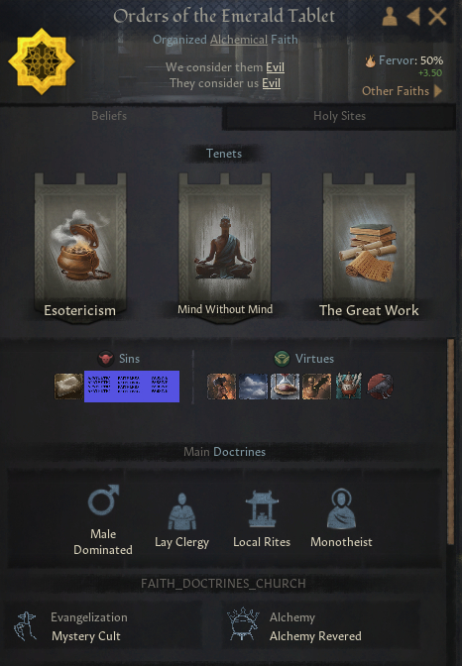462x666 pixels.
Task: Expand the Other Faiths arrow
Action: (x=438, y=91)
